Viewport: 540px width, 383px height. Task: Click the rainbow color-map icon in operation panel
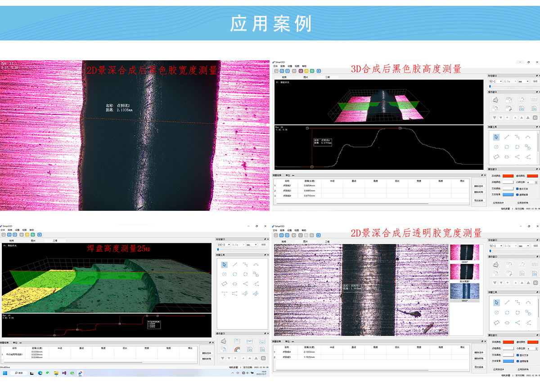[237, 349]
